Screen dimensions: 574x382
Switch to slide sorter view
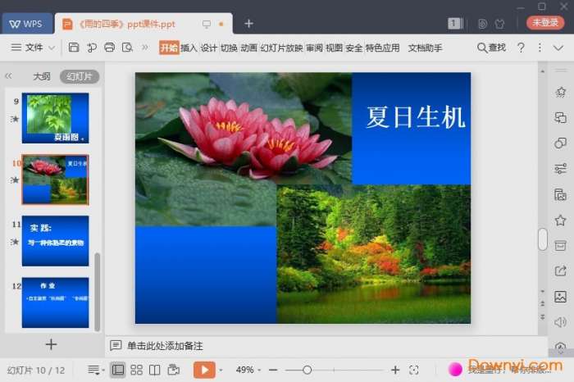136,370
